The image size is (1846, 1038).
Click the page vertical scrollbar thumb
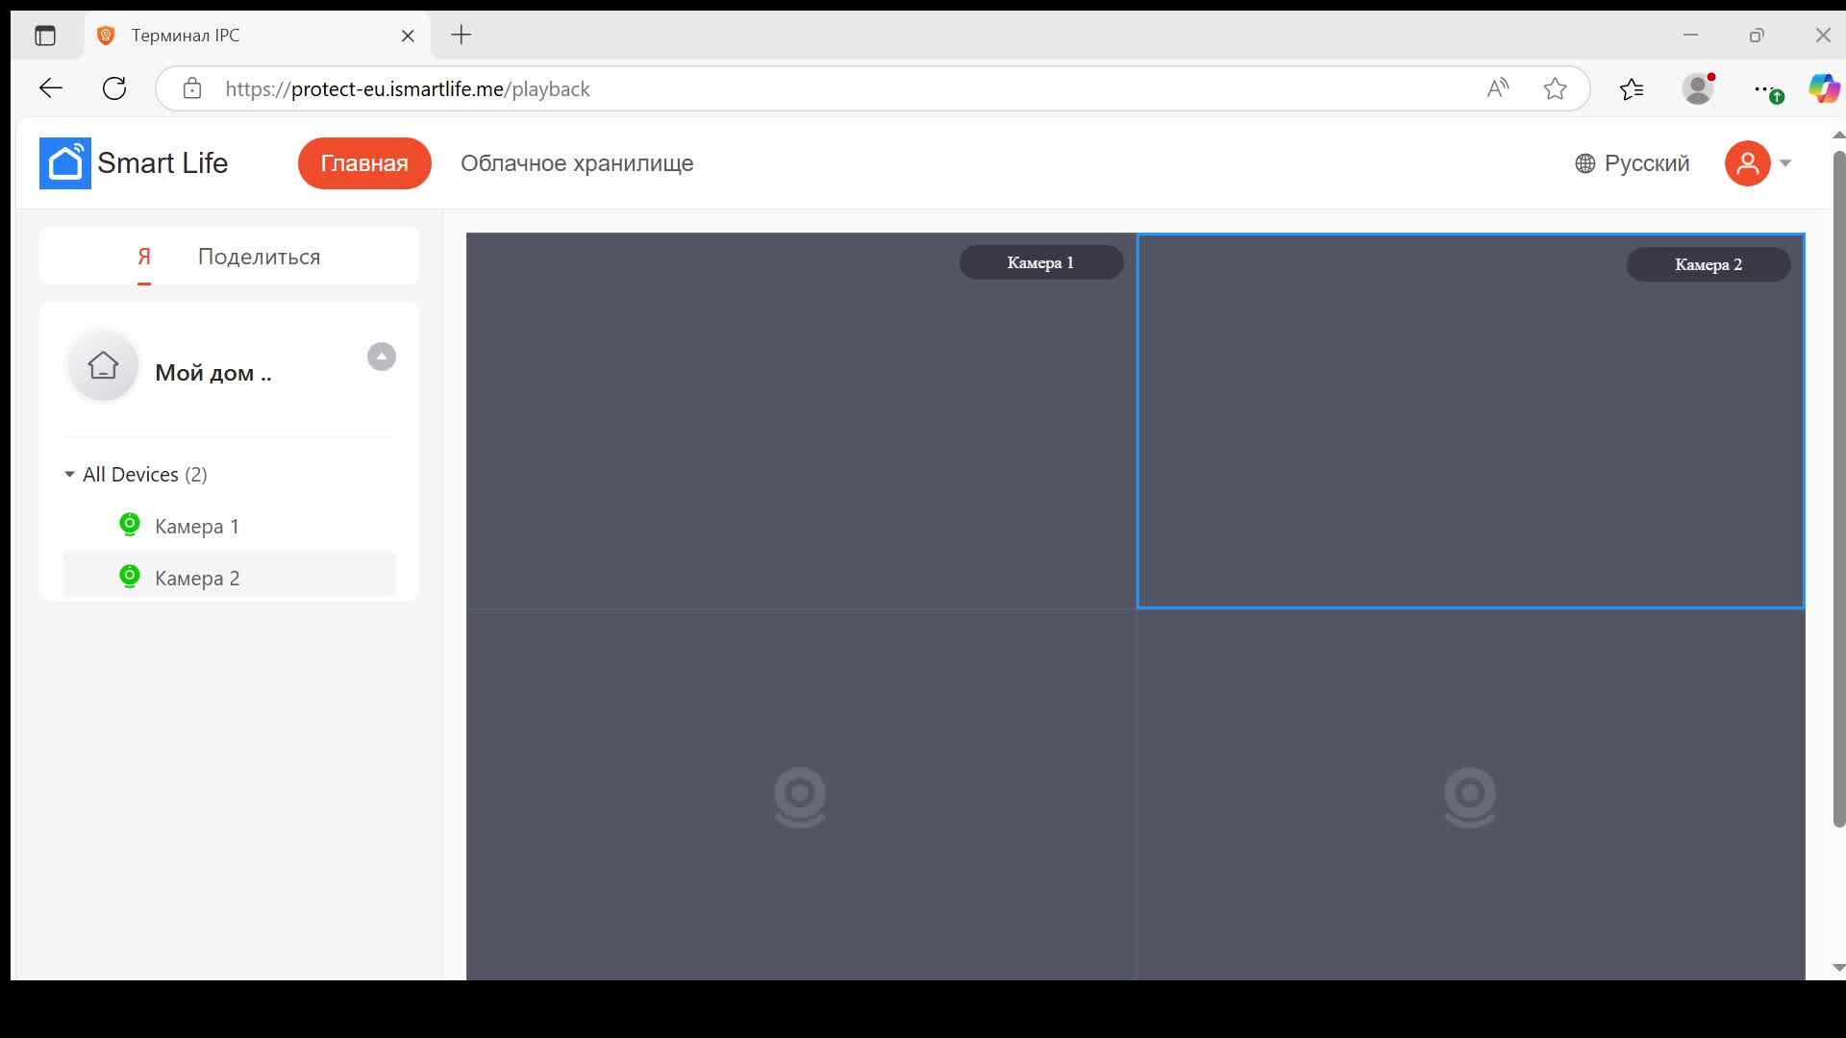[1839, 488]
